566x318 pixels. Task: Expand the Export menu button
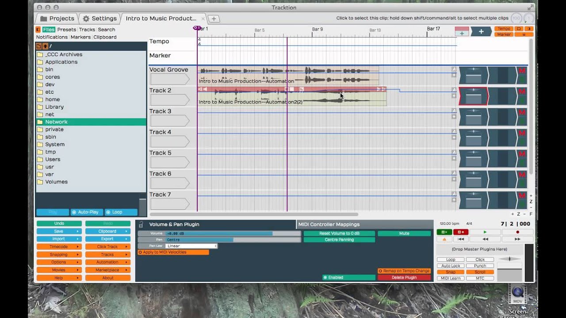[108, 239]
